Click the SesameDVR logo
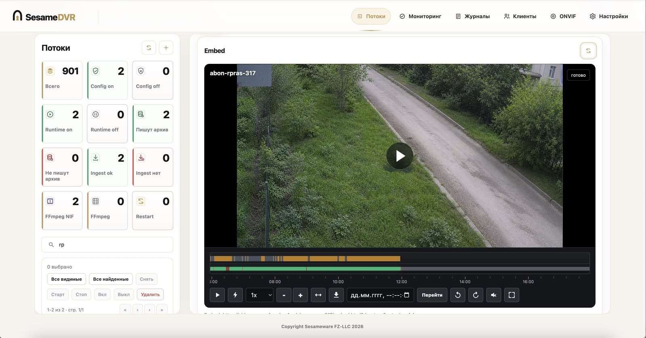This screenshot has width=646, height=338. (44, 16)
